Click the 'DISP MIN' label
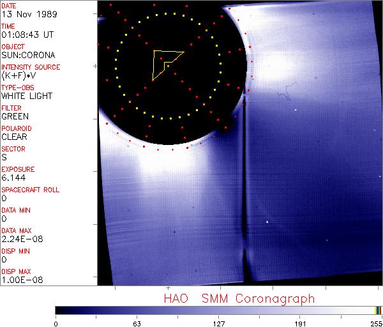This screenshot has width=383, height=327. tap(15, 251)
